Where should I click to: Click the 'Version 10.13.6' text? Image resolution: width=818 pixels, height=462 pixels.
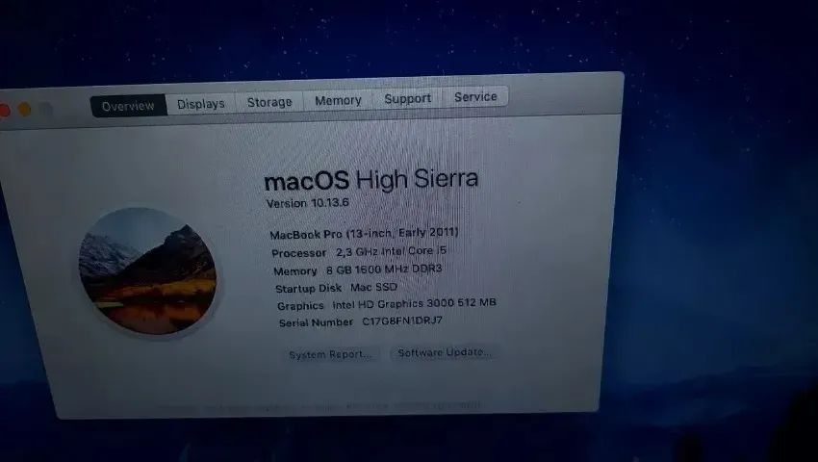point(307,203)
